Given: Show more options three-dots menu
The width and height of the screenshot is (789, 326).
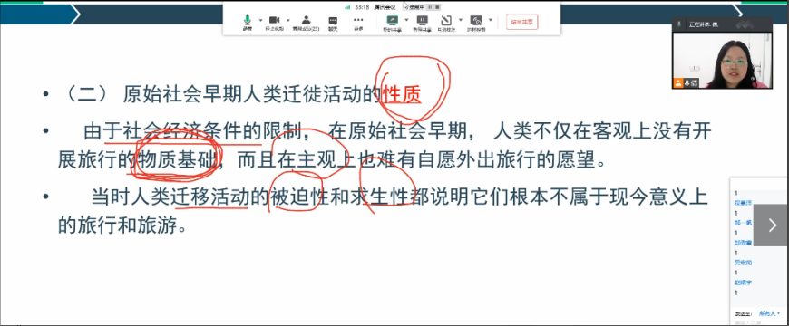Looking at the screenshot, I should click(x=358, y=24).
